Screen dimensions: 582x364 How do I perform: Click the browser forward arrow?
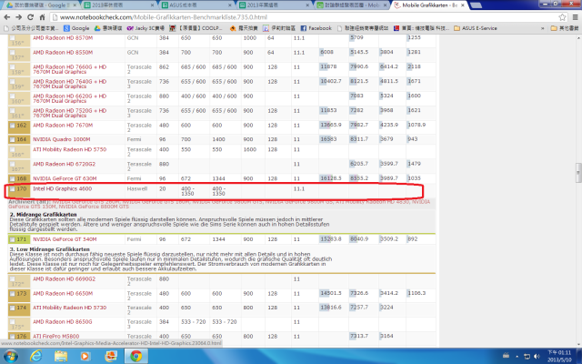tap(18, 17)
